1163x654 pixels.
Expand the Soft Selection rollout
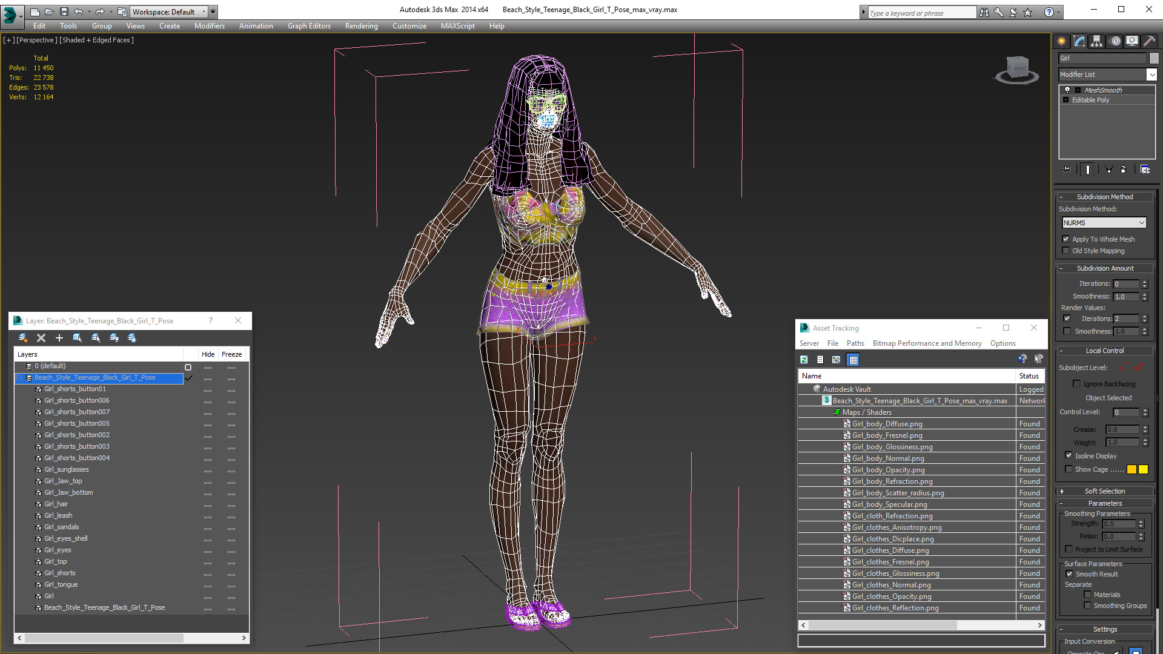pos(1105,491)
